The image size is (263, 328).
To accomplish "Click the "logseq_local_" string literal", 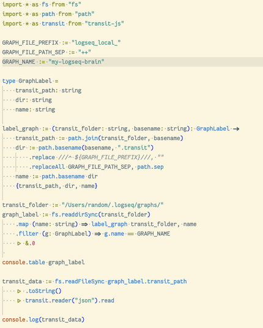I will [x=96, y=43].
